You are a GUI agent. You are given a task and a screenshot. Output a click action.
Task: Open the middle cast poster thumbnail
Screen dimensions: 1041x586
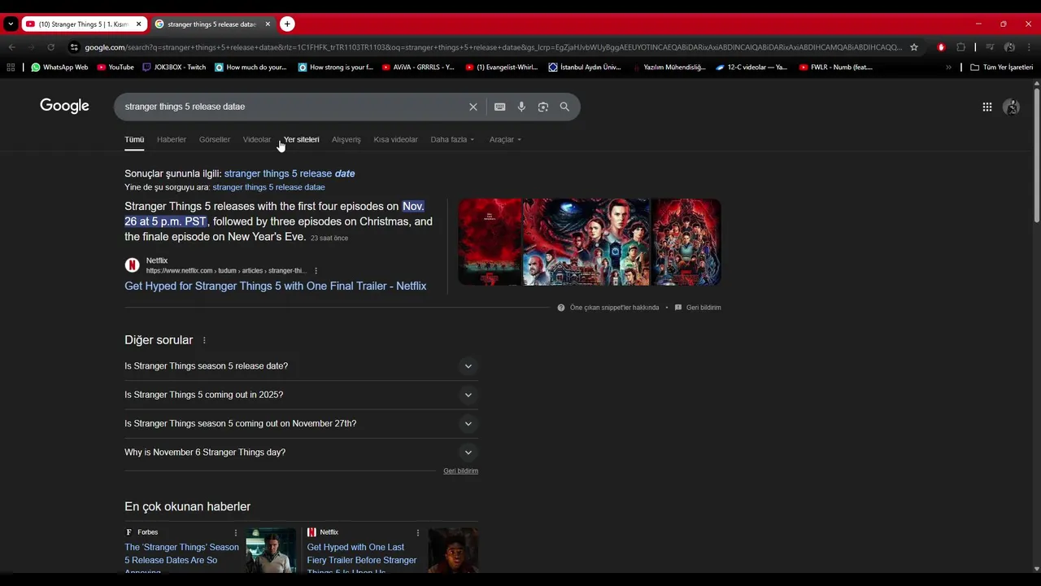click(586, 242)
